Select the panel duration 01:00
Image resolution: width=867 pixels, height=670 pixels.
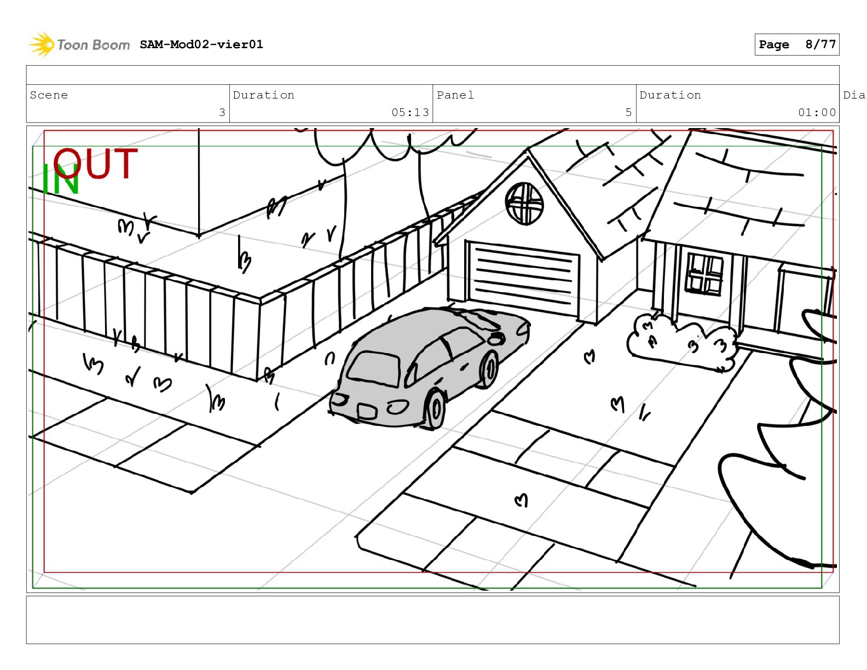[x=817, y=112]
